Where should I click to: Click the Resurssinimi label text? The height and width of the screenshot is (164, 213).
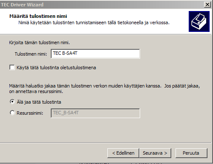[x=30, y=113]
